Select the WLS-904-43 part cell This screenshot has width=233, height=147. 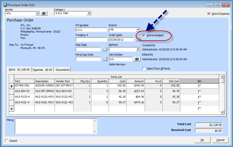[24, 91]
